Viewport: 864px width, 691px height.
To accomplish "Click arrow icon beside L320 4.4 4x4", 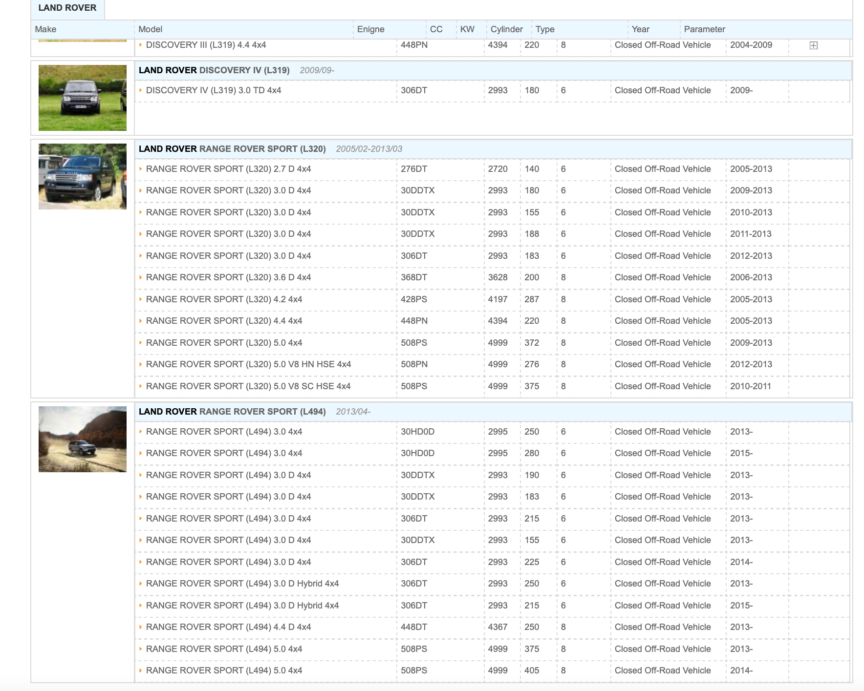I will click(x=141, y=321).
